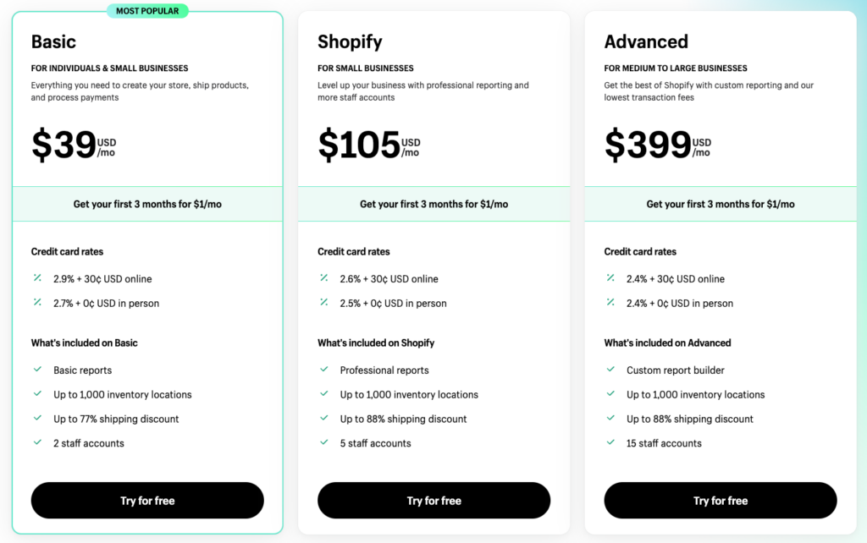The height and width of the screenshot is (543, 867).
Task: Click the checkmark next to Professional reports
Action: click(x=323, y=370)
